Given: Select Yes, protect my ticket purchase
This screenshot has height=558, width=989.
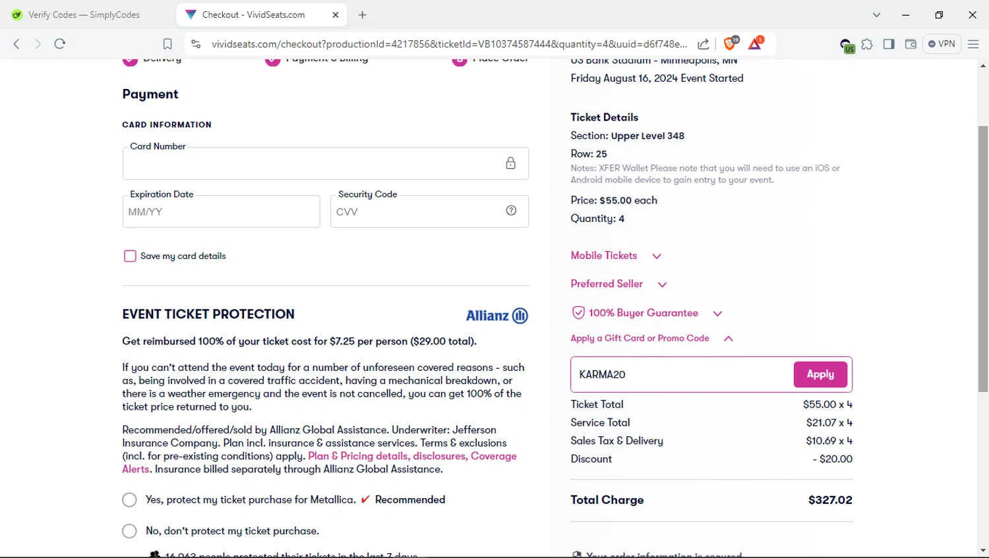Looking at the screenshot, I should point(129,500).
